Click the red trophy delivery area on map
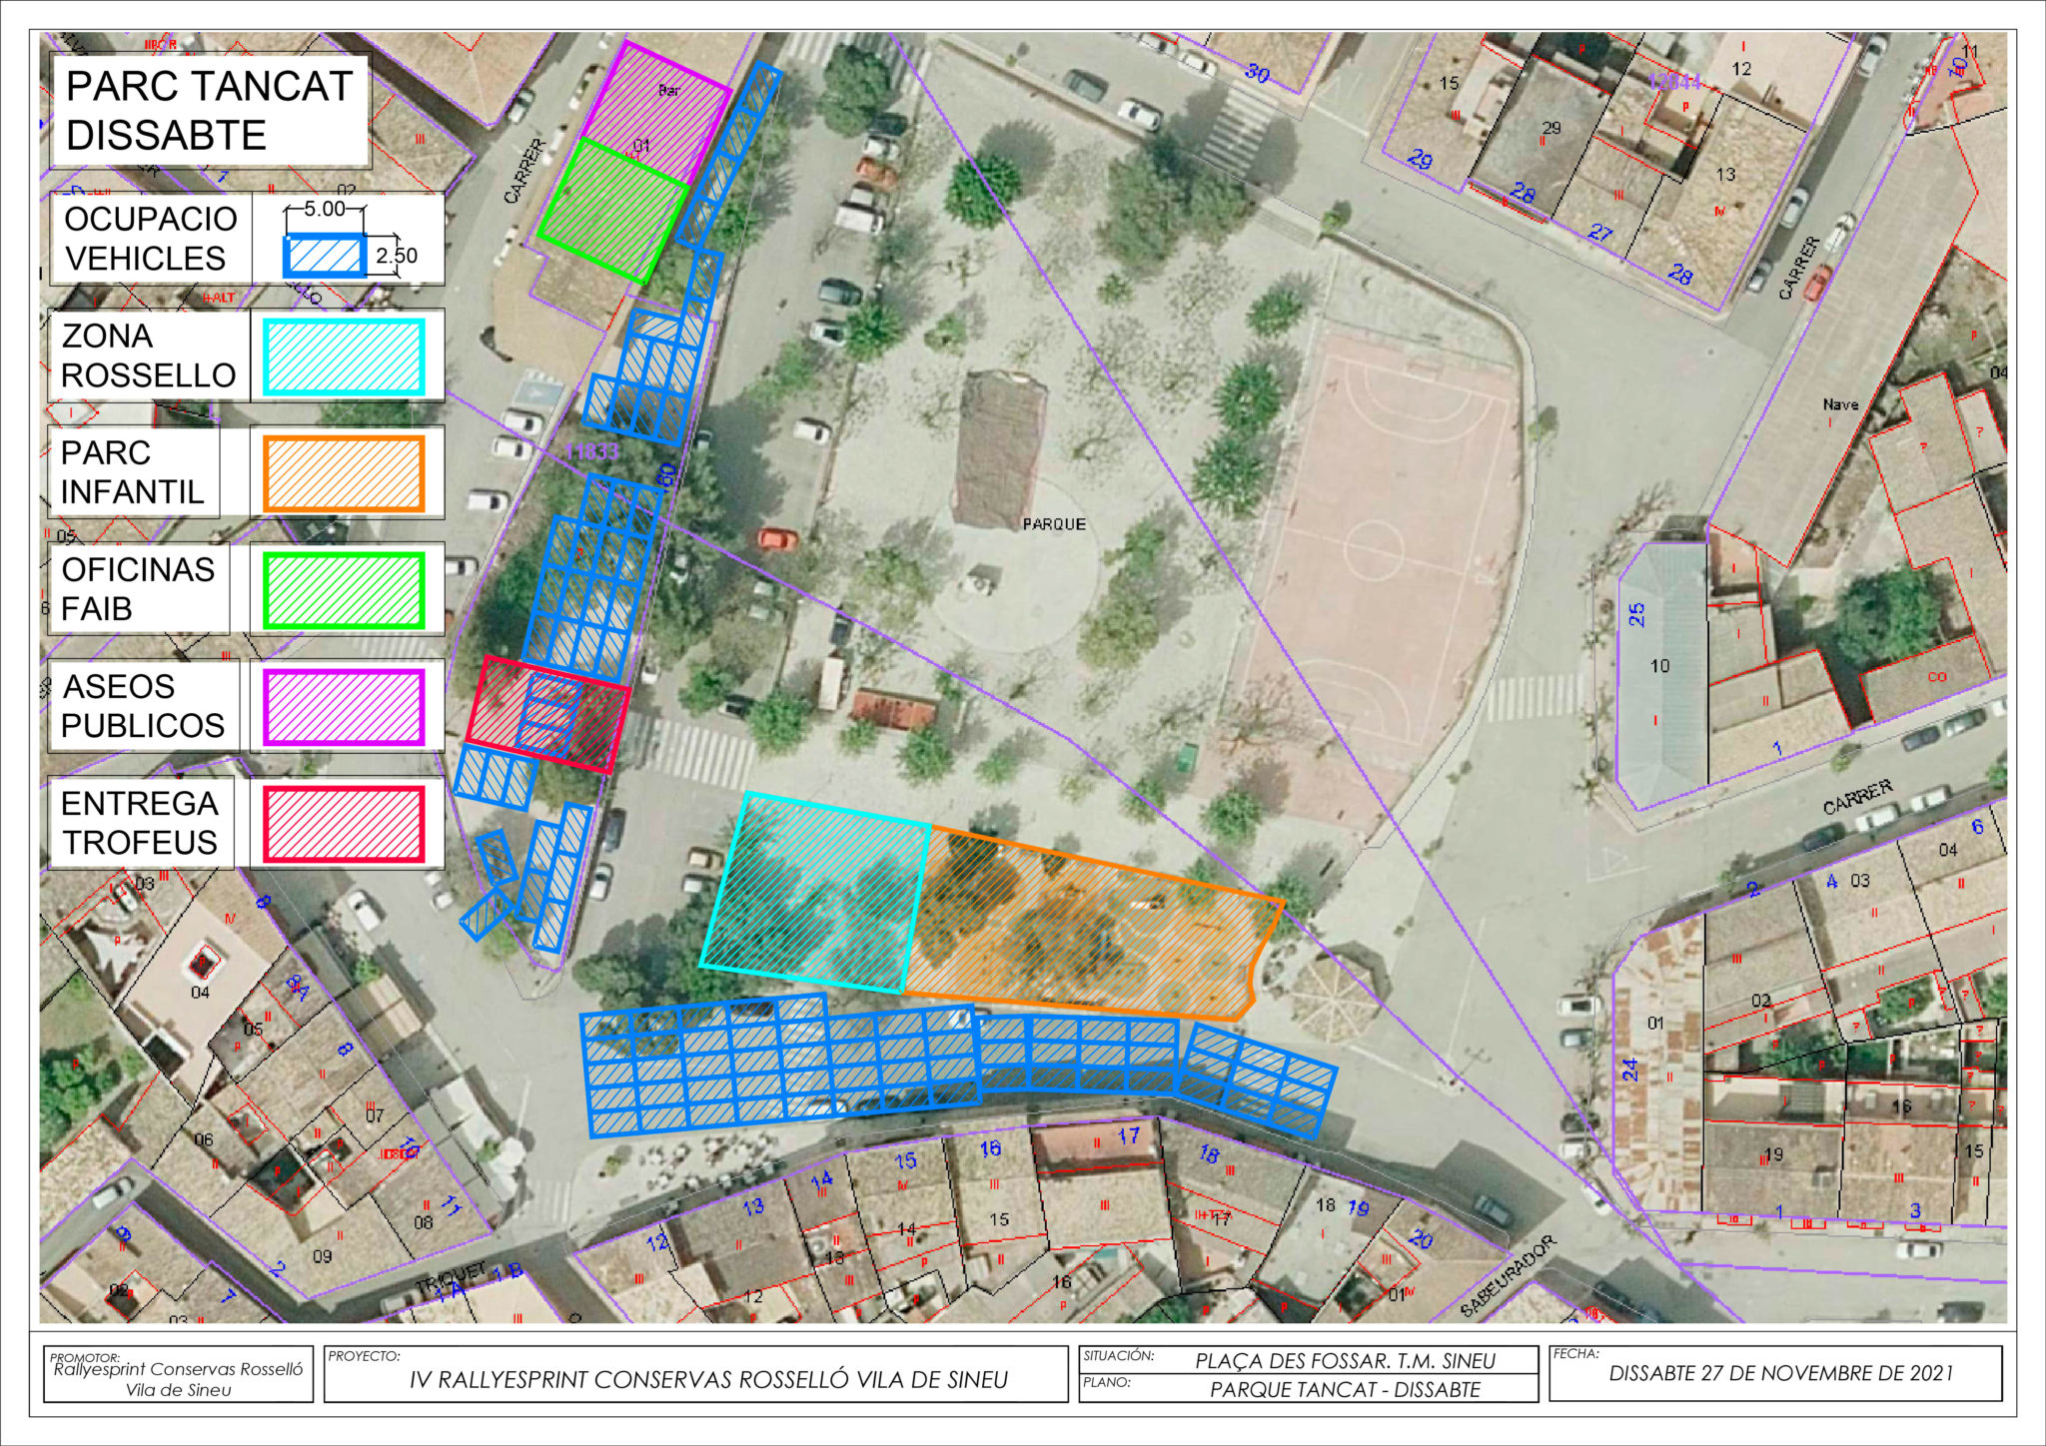Image resolution: width=2046 pixels, height=1446 pixels. (548, 714)
